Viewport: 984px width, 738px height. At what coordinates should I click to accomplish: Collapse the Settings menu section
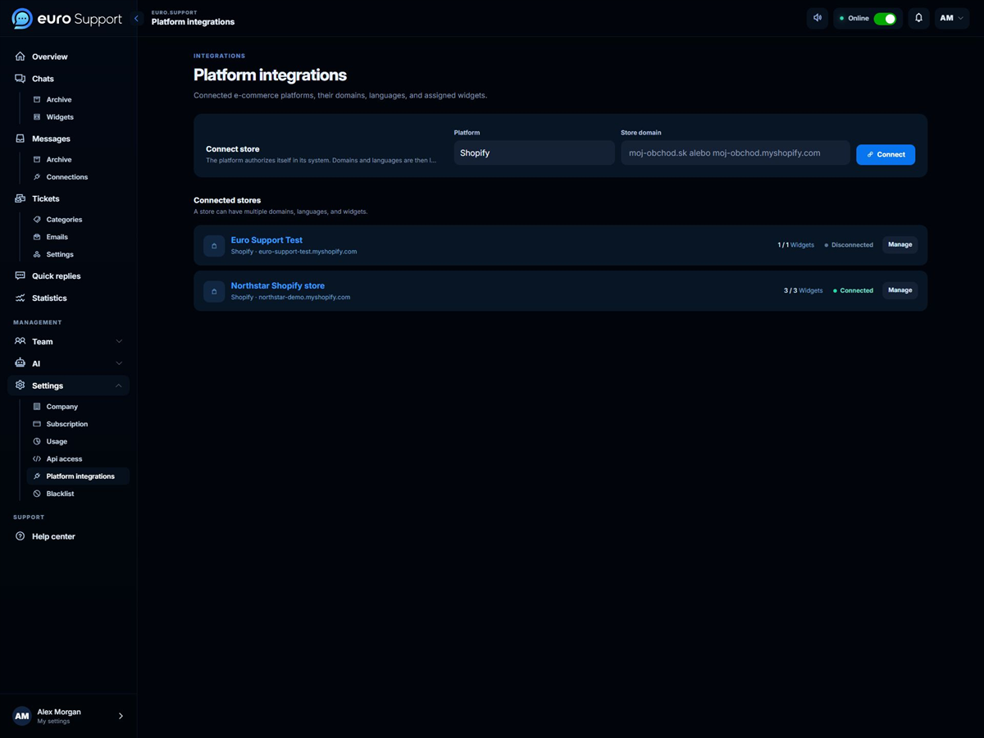coord(68,385)
